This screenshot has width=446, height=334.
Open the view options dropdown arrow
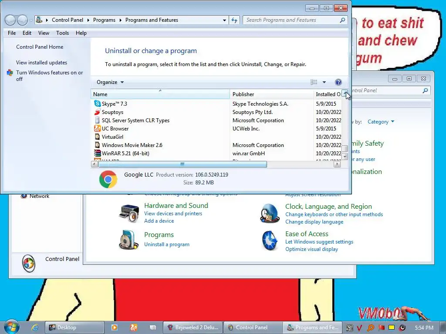pos(324,82)
